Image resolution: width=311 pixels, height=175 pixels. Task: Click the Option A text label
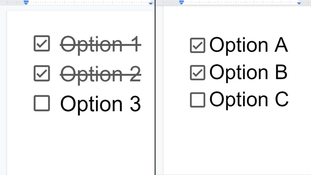click(249, 45)
